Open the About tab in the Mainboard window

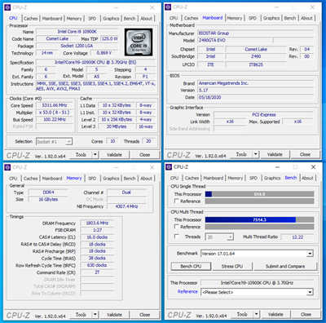pyautogui.click(x=306, y=18)
